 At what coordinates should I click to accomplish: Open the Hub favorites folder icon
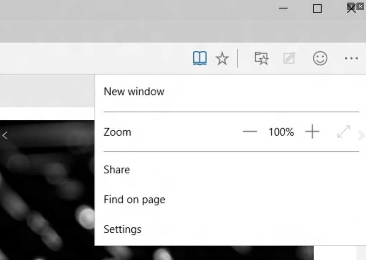[x=261, y=58]
